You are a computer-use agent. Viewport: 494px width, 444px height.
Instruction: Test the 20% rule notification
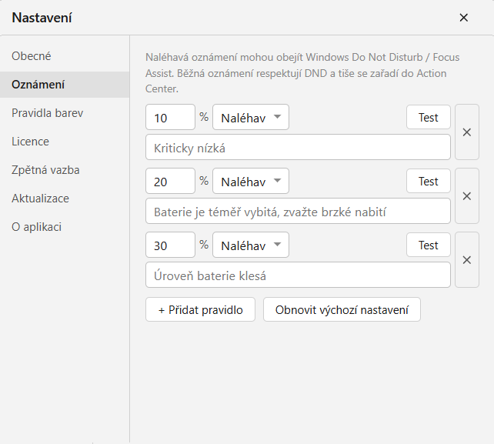429,181
